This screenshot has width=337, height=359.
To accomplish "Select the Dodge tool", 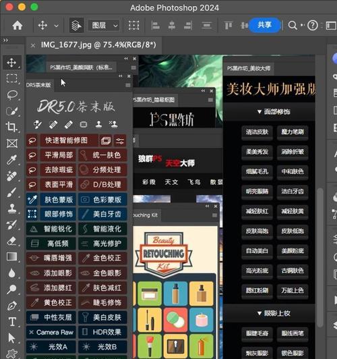I will [x=11, y=289].
